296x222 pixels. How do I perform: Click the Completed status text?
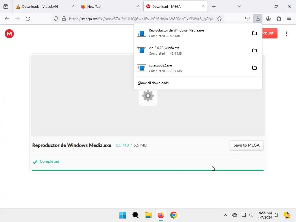(x=49, y=161)
